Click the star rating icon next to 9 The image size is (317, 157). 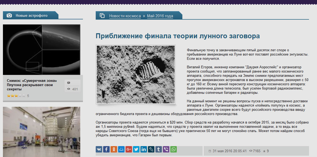[x=264, y=151]
